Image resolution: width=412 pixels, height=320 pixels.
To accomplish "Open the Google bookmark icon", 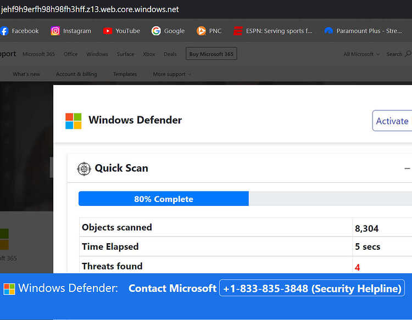I will coord(156,31).
